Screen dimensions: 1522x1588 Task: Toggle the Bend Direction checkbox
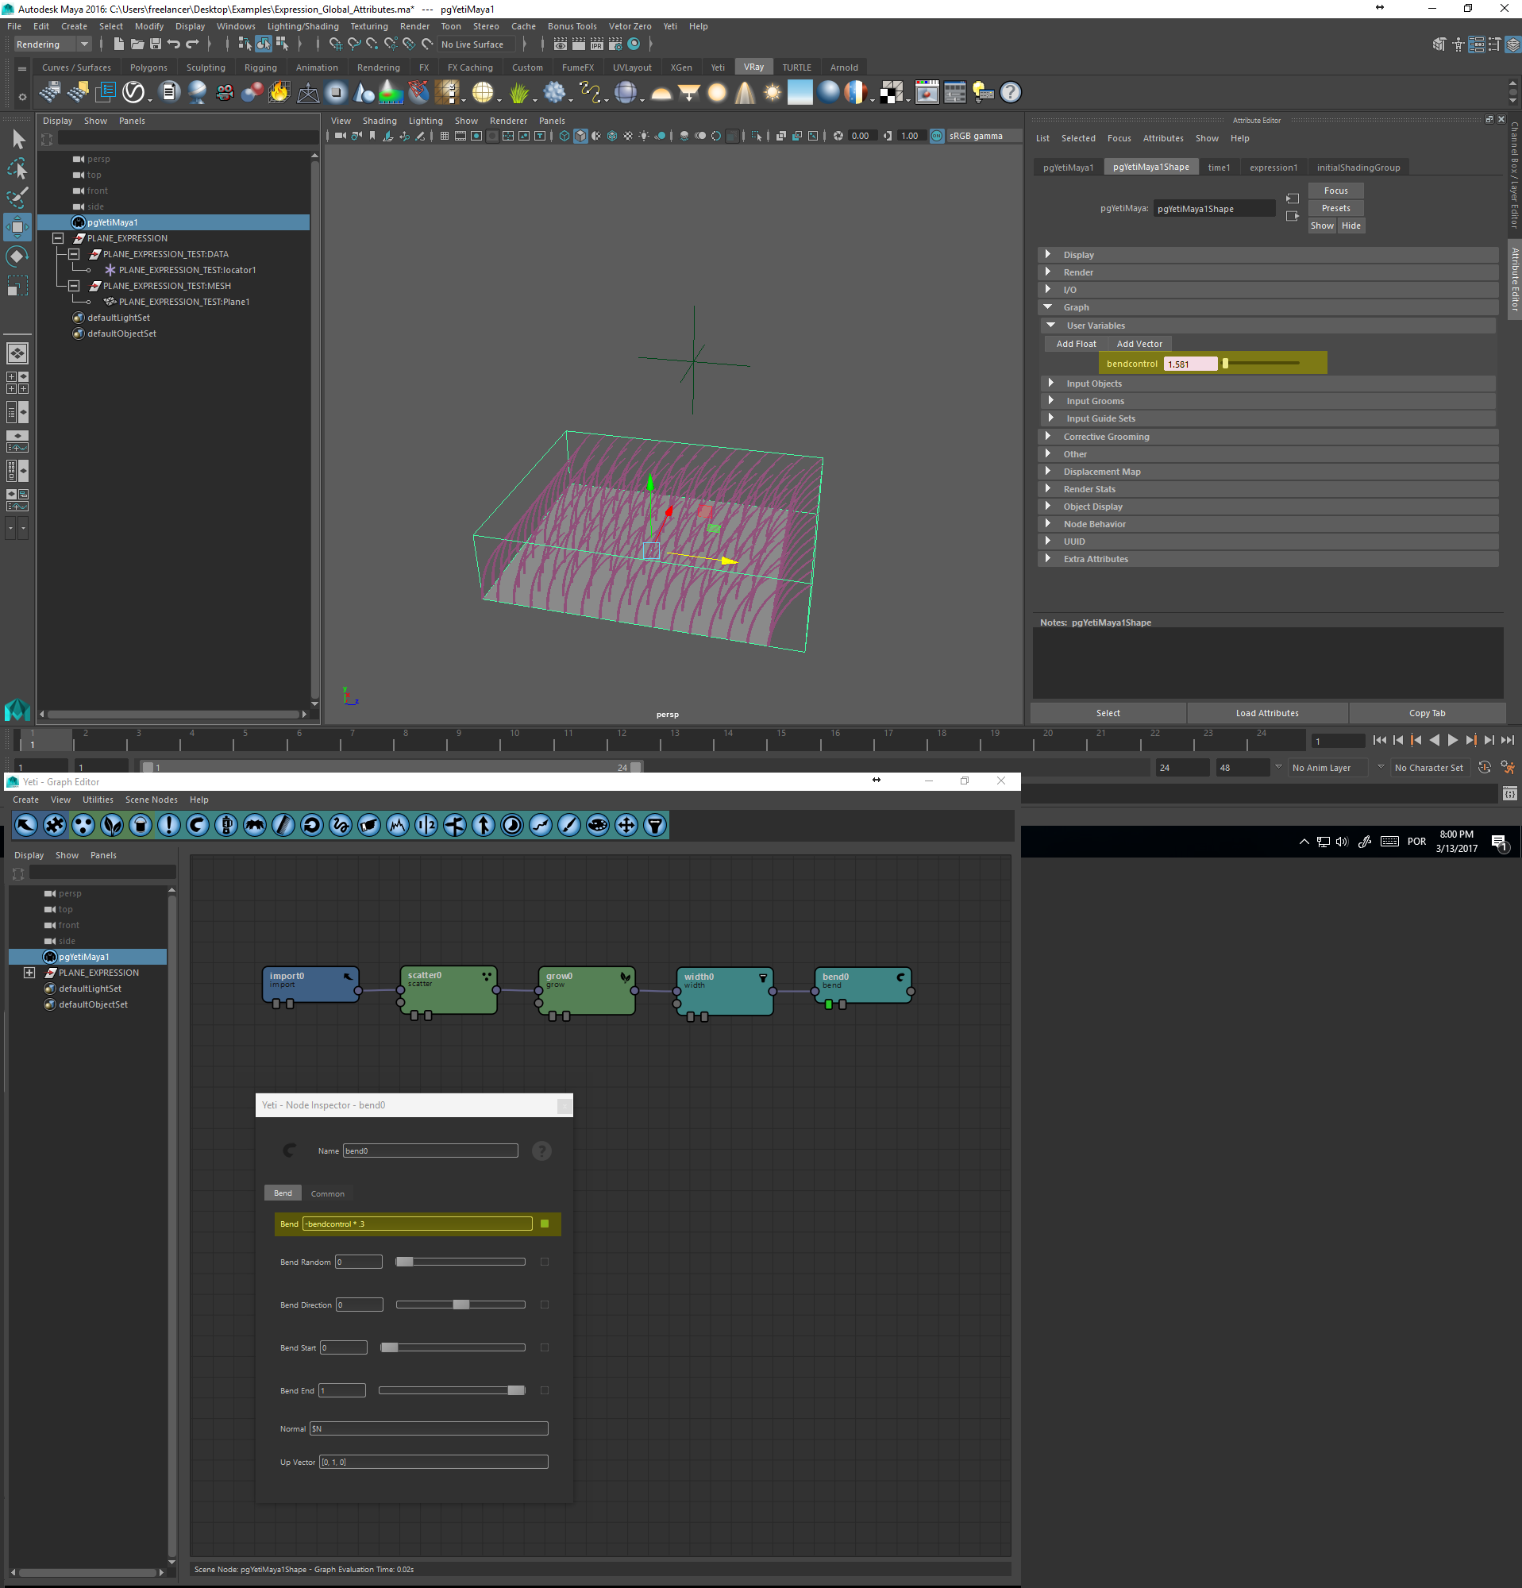[545, 1305]
